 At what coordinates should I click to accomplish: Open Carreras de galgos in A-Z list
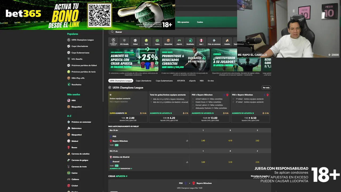tap(80, 160)
